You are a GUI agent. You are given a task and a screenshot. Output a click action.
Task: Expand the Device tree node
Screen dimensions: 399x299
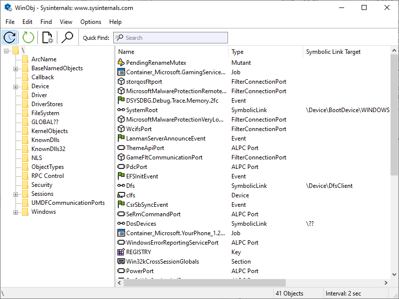click(x=16, y=86)
